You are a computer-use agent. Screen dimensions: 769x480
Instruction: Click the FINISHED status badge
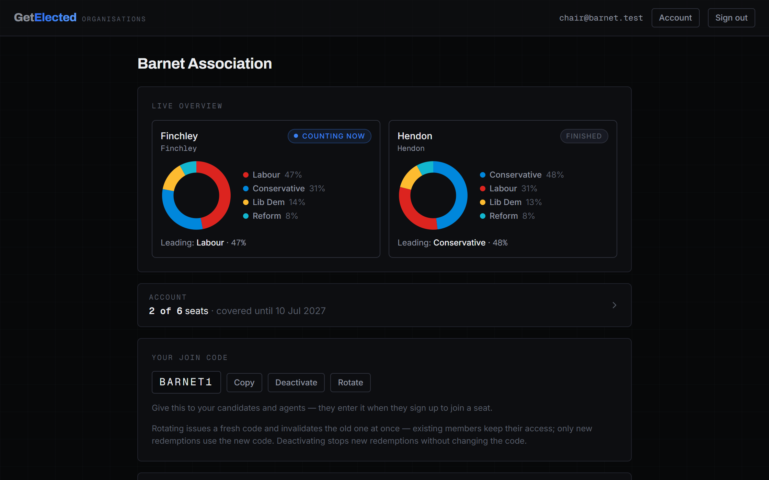point(584,136)
